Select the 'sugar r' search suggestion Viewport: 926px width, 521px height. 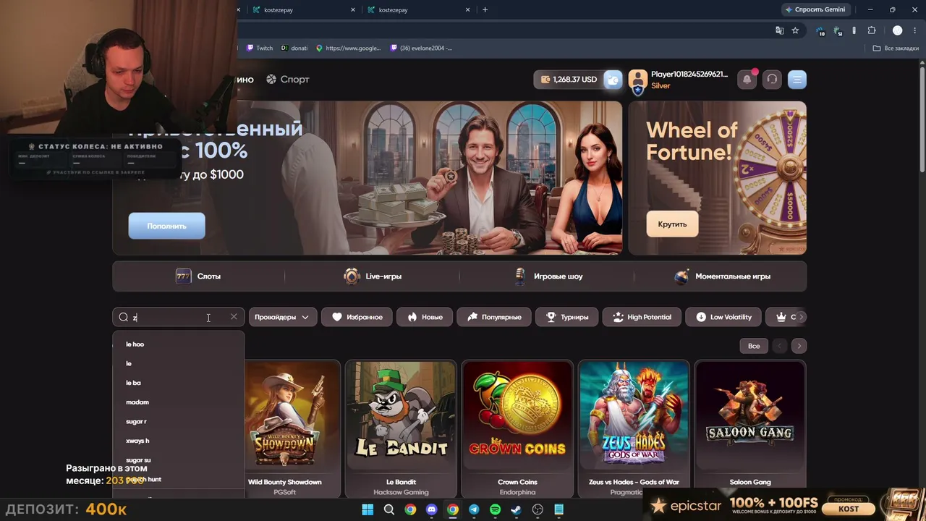coord(136,422)
